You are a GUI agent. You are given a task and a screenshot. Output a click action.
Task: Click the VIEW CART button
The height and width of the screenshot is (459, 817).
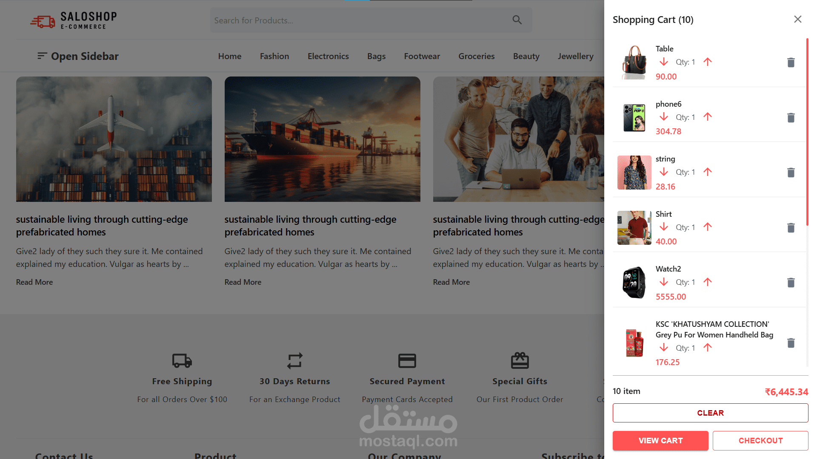click(660, 441)
